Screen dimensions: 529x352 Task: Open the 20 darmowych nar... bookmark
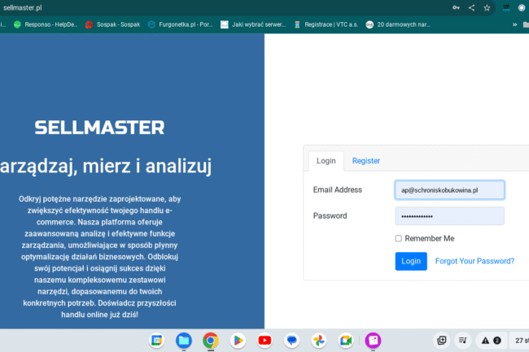398,24
